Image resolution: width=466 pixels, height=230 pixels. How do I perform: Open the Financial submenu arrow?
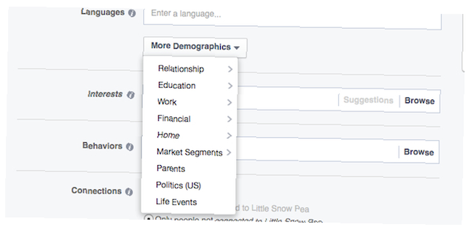tap(229, 119)
